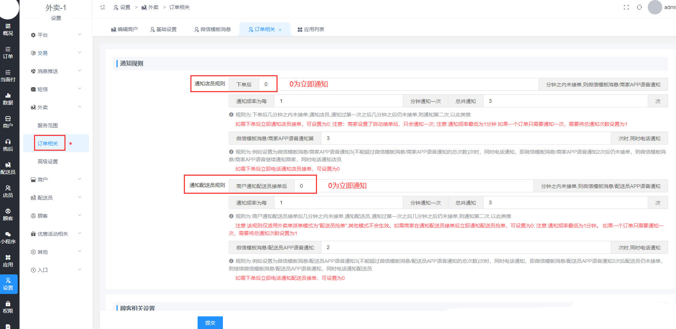This screenshot has width=676, height=329.
Task: Open the 权限 permissions sidebar icon
Action: pos(8,307)
